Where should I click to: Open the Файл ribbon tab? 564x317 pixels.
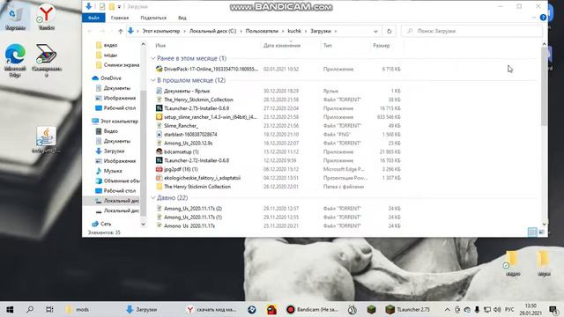tap(93, 18)
